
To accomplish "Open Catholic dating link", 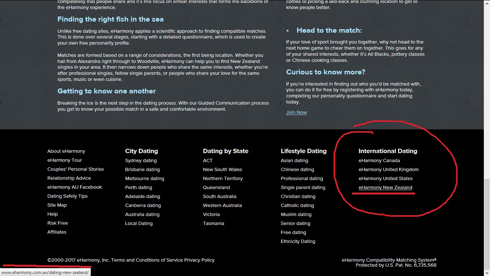I will click(297, 206).
